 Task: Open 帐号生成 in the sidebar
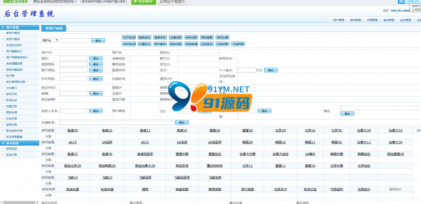(12, 100)
